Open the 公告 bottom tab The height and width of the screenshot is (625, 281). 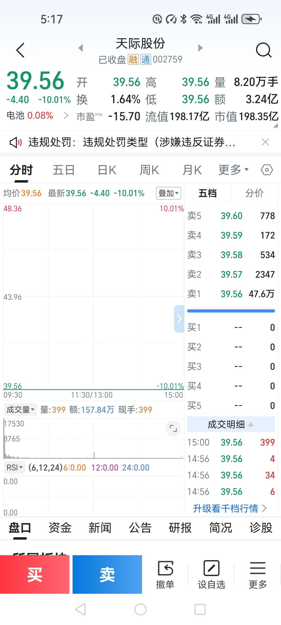(140, 528)
